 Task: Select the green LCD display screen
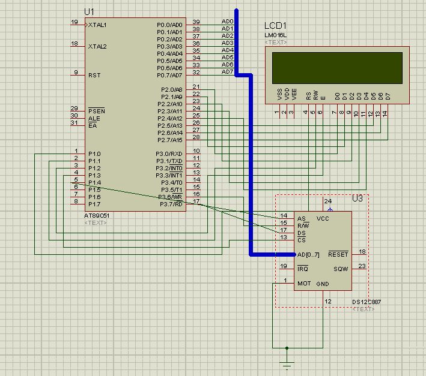(336, 68)
